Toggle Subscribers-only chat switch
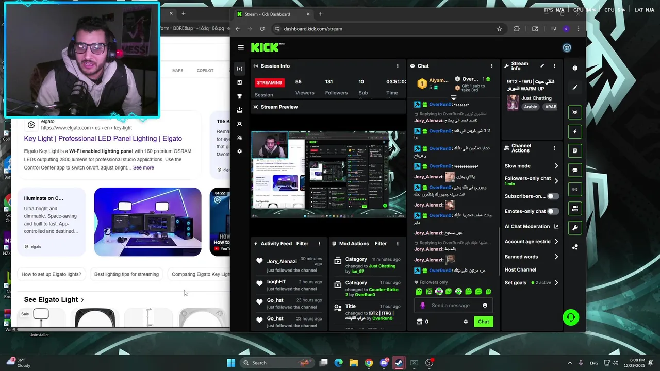The width and height of the screenshot is (660, 371). (x=553, y=196)
